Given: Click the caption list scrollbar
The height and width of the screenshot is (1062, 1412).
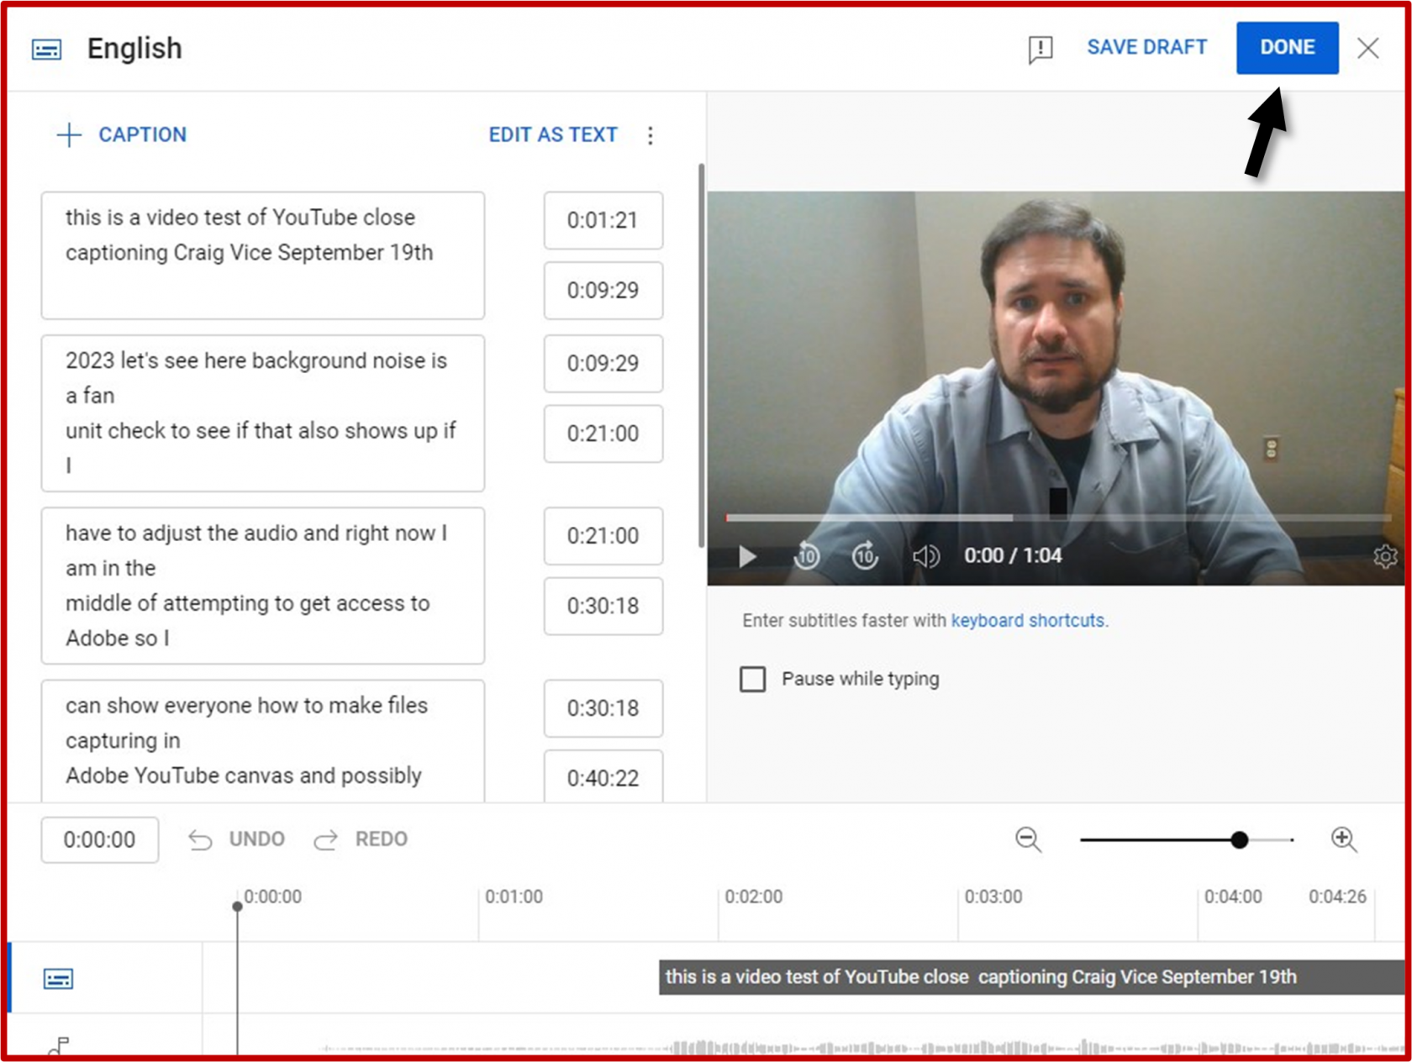Looking at the screenshot, I should (701, 356).
